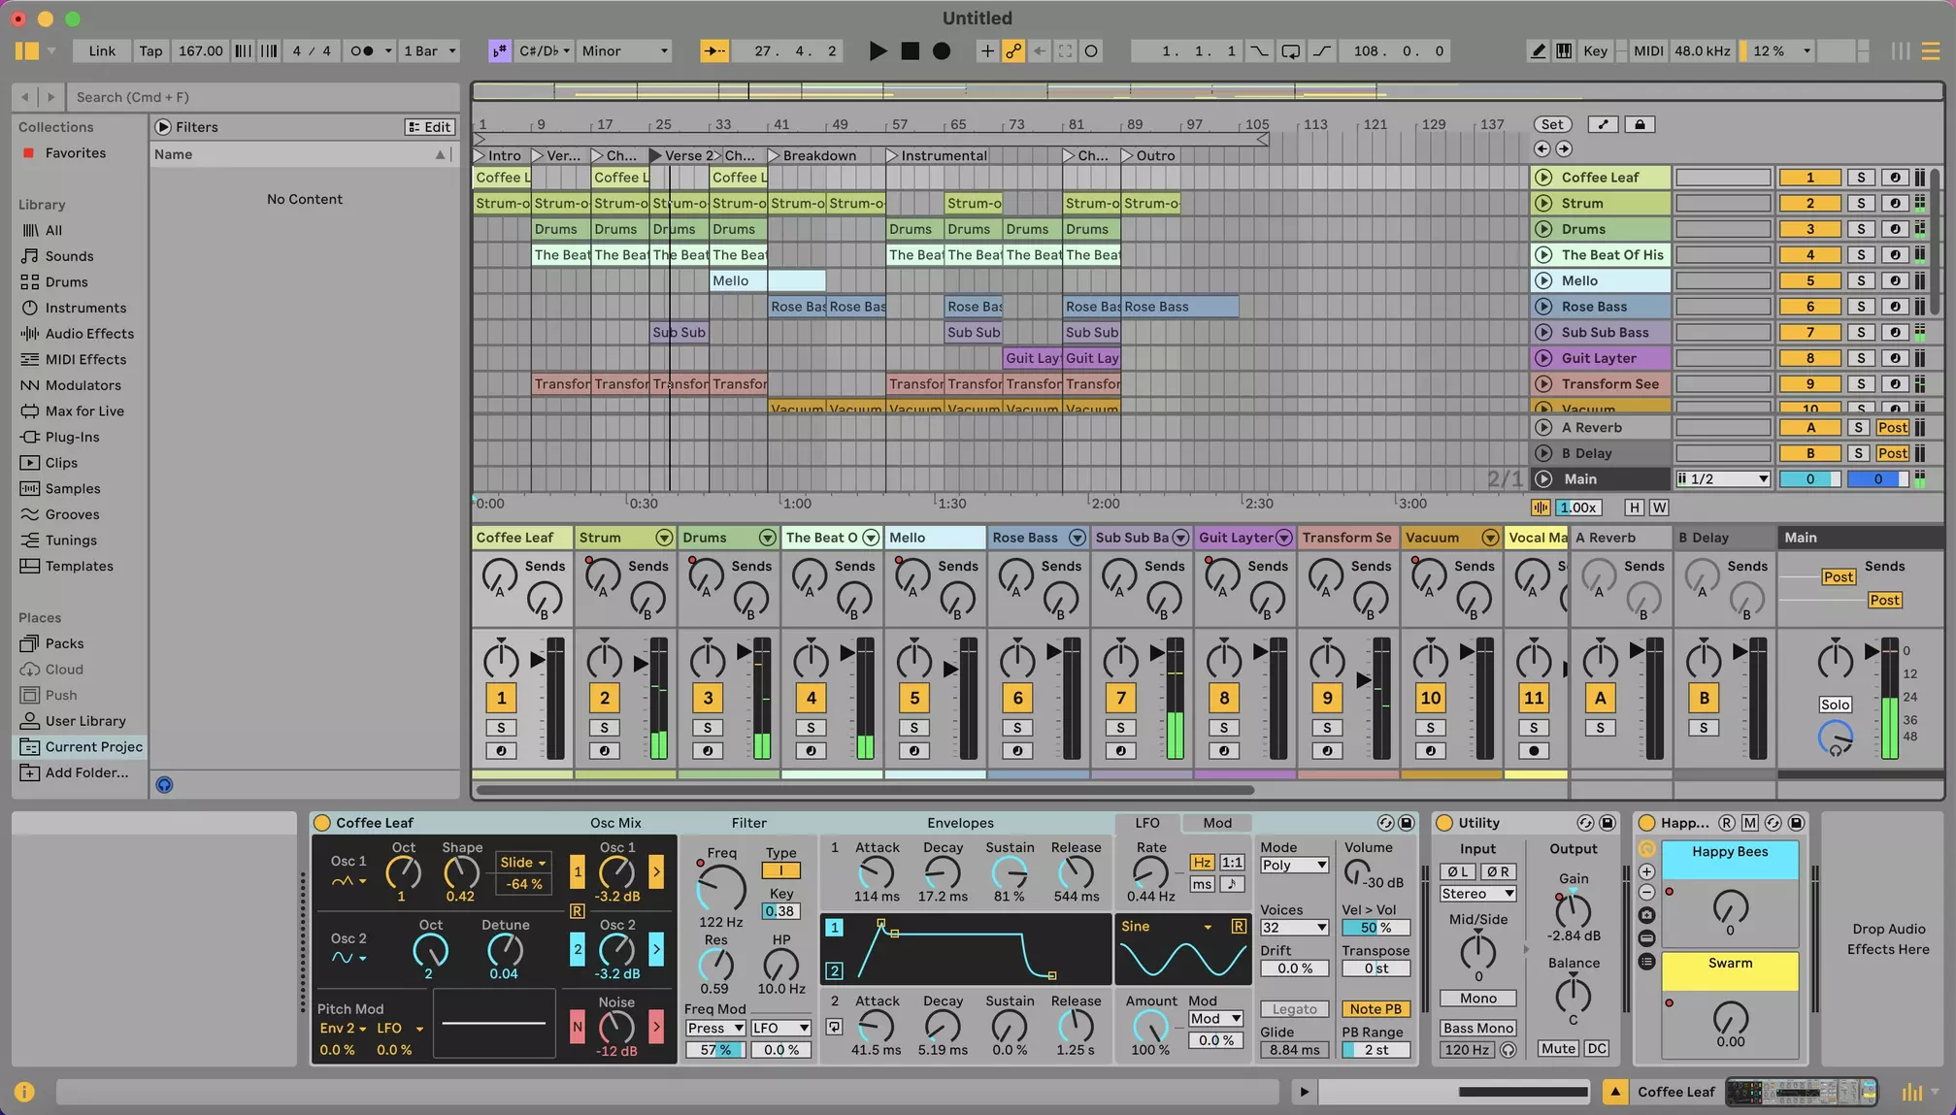The image size is (1956, 1115).
Task: Unfold the Strum track in the mixer
Action: (x=664, y=538)
